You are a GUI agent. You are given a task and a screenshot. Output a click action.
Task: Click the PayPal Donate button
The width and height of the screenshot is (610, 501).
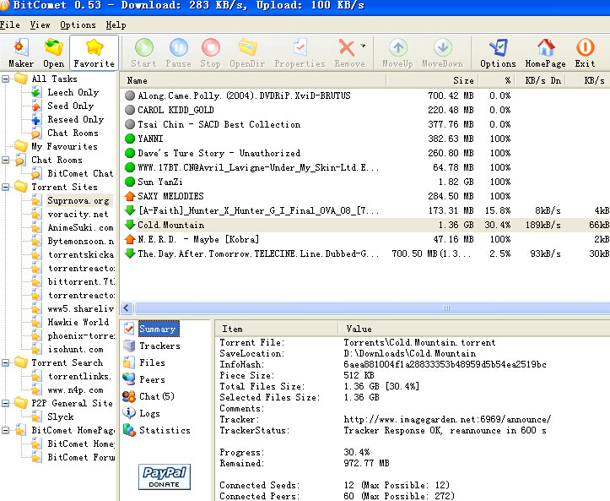[x=165, y=476]
